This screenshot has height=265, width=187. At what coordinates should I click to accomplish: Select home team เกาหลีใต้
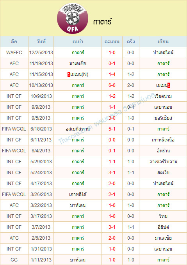(78, 194)
